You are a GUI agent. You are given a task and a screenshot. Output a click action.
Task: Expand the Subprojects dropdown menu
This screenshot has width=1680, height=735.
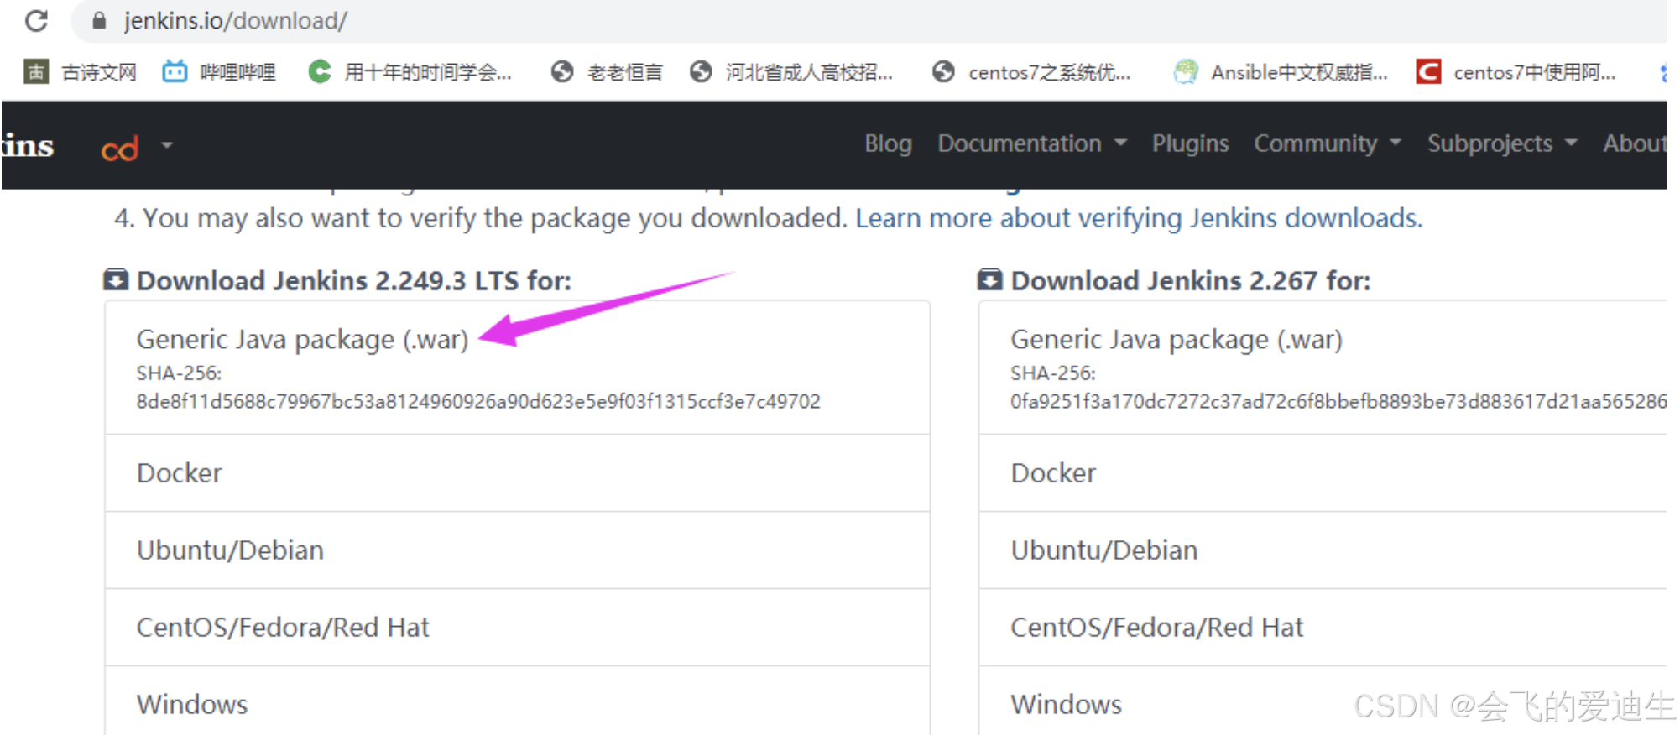click(1502, 143)
